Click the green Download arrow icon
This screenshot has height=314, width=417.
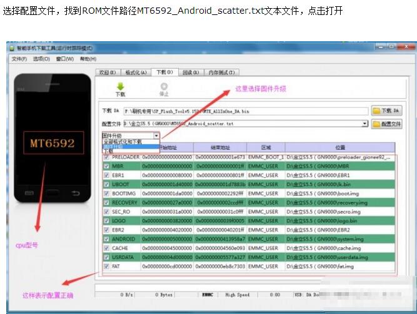pos(121,87)
